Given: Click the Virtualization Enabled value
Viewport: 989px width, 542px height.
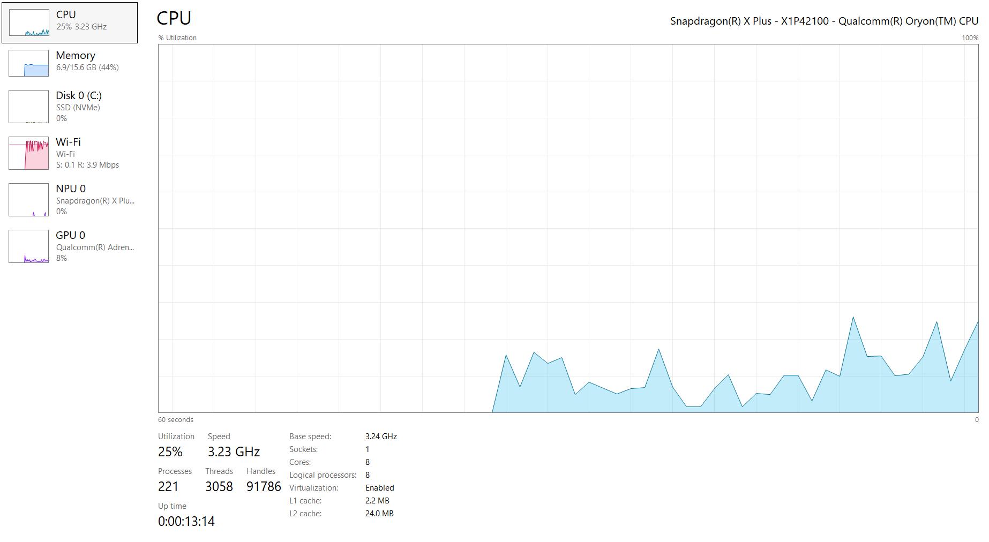Looking at the screenshot, I should click(380, 488).
